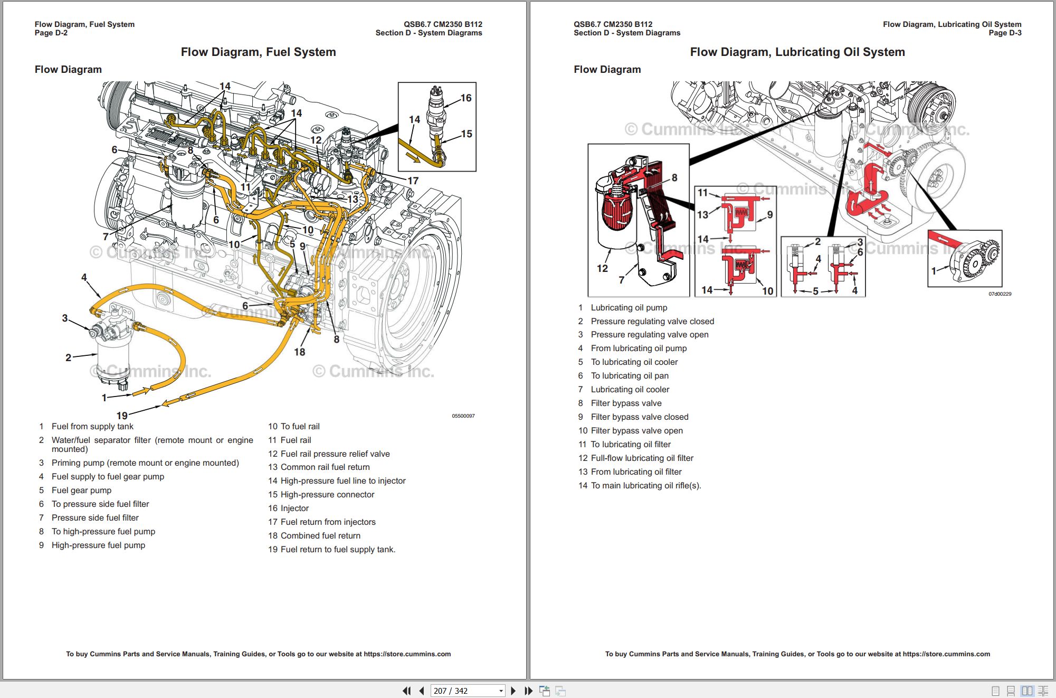This screenshot has width=1056, height=698.
Task: Select legend text 'High-pressure fuel pump'
Action: tap(98, 545)
